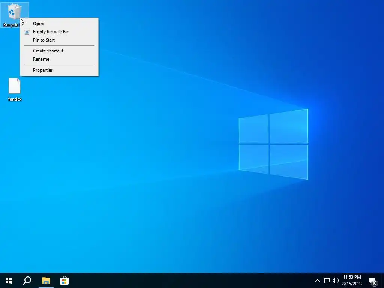
Task: Select Empty Recycle Bin menu entry
Action: tap(59, 32)
